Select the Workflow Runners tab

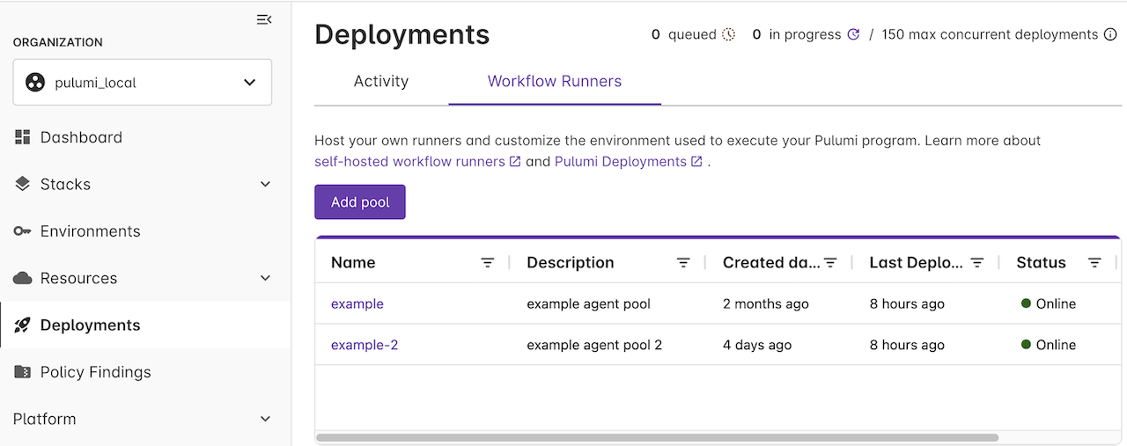tap(554, 82)
